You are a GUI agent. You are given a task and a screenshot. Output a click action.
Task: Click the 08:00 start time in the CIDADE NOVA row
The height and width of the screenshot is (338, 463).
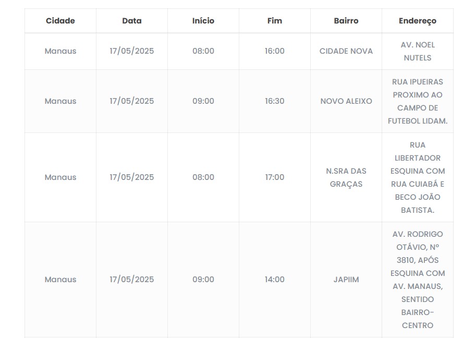pyautogui.click(x=203, y=51)
